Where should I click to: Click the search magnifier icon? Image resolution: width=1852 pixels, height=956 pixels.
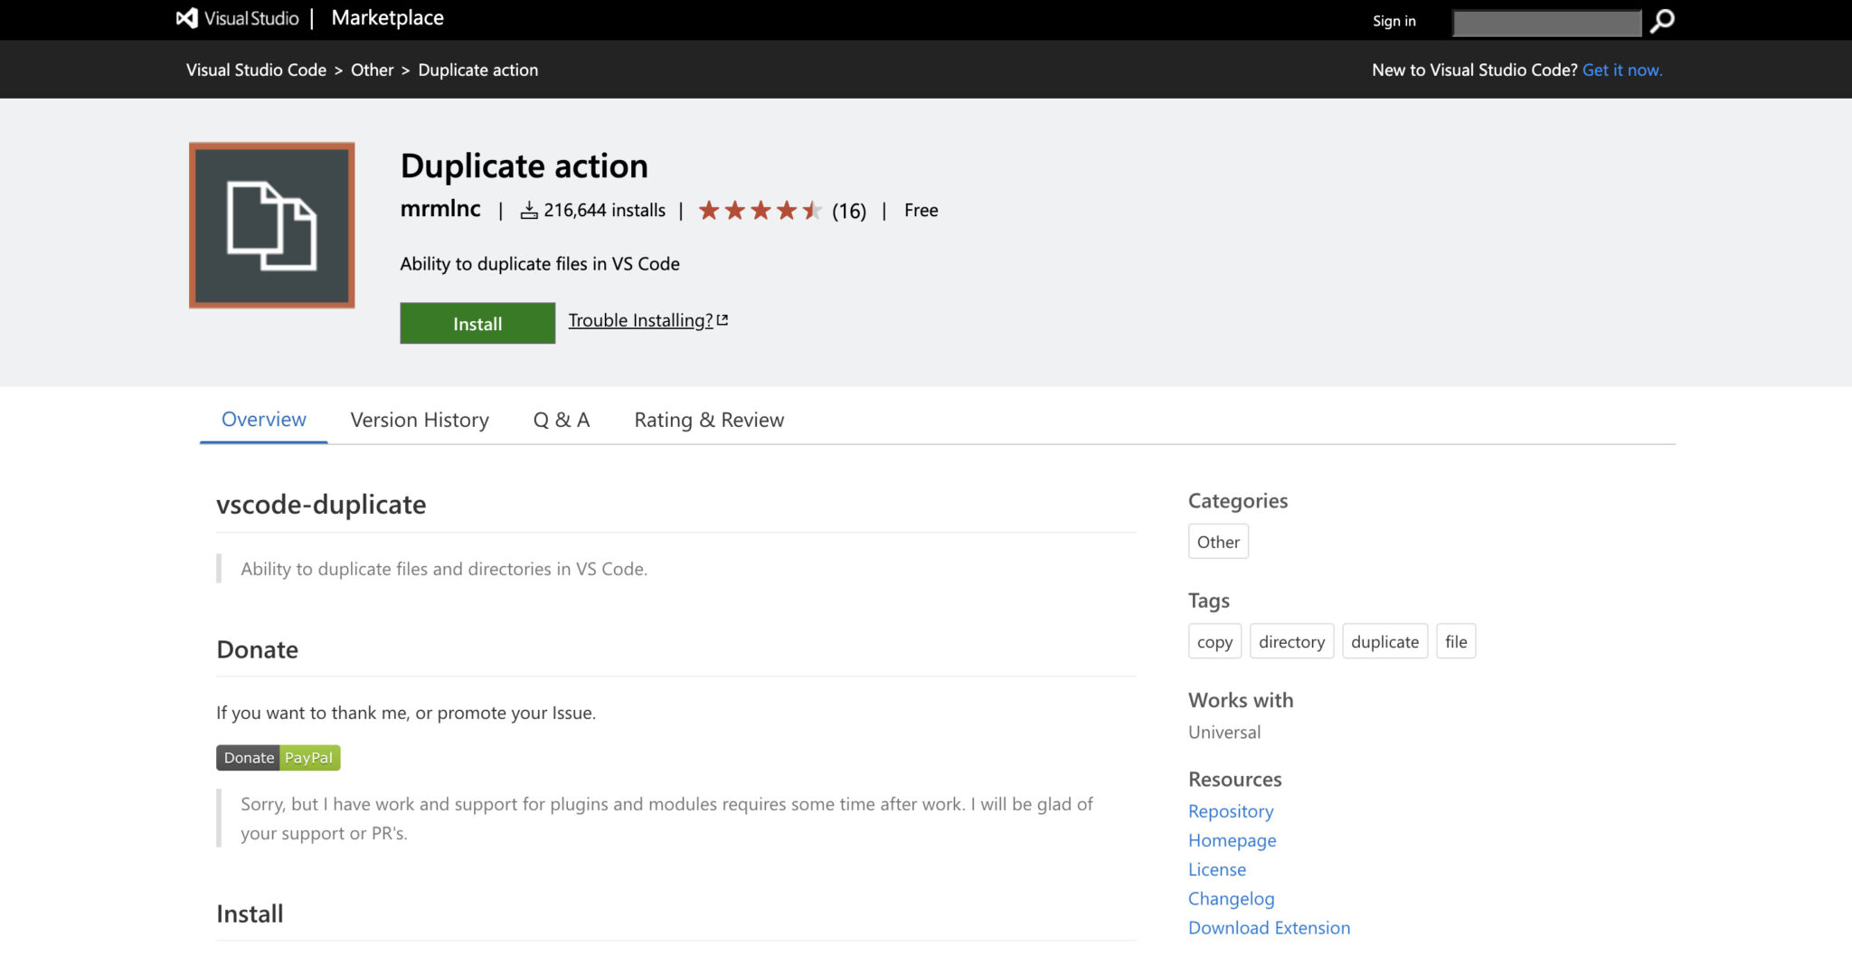pyautogui.click(x=1660, y=20)
